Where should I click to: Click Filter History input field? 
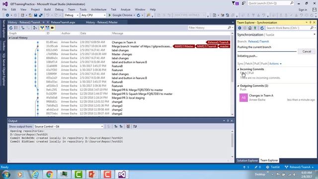click(207, 28)
